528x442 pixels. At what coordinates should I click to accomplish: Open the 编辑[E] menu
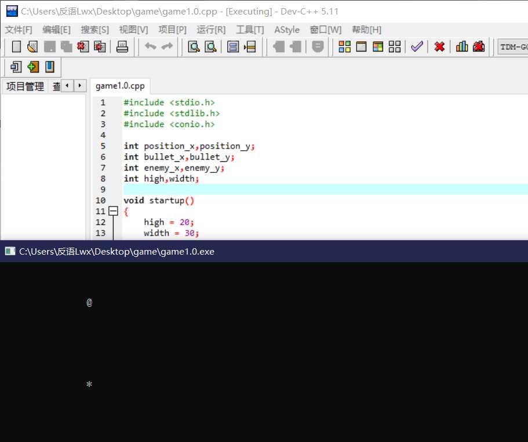(x=57, y=30)
